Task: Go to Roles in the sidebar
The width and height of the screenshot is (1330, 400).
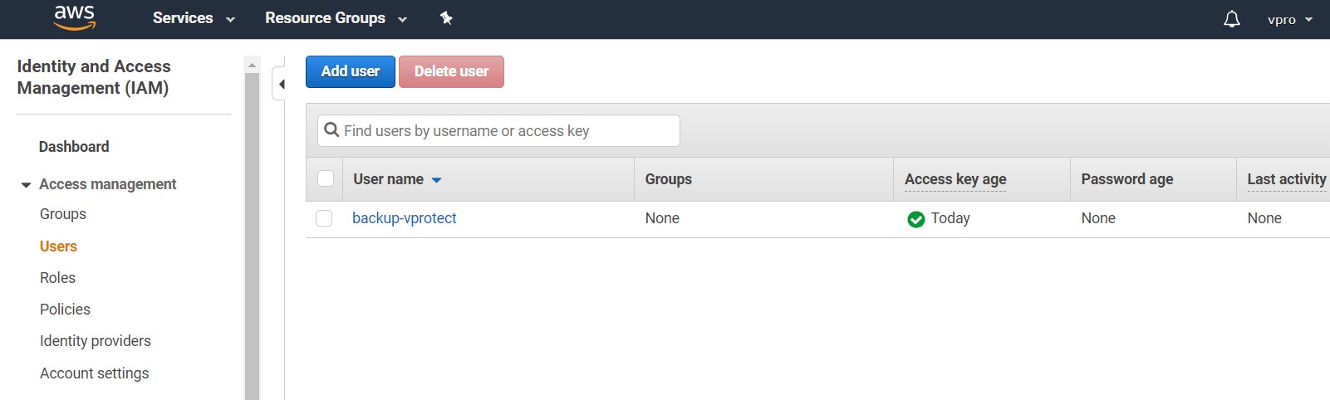Action: pos(57,278)
